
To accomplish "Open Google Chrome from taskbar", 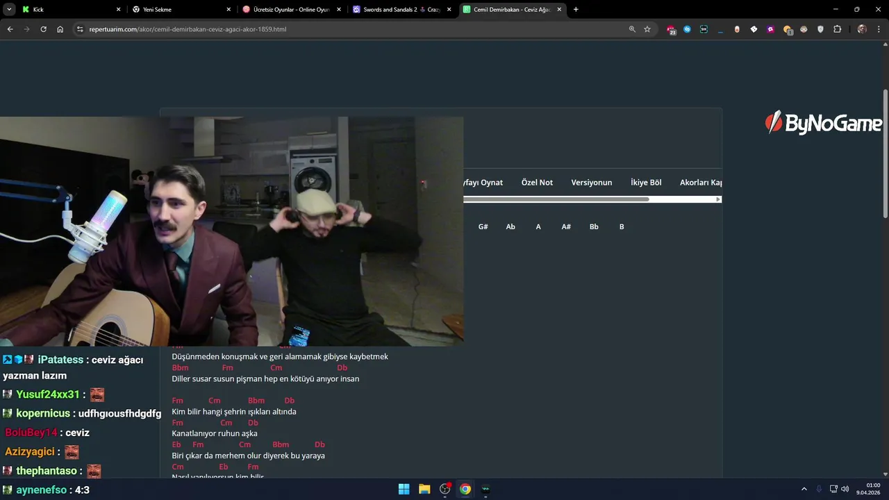I will 465,489.
